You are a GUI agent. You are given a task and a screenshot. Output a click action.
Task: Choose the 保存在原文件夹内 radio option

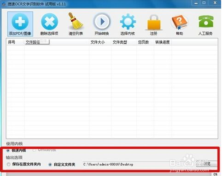tap(8, 164)
